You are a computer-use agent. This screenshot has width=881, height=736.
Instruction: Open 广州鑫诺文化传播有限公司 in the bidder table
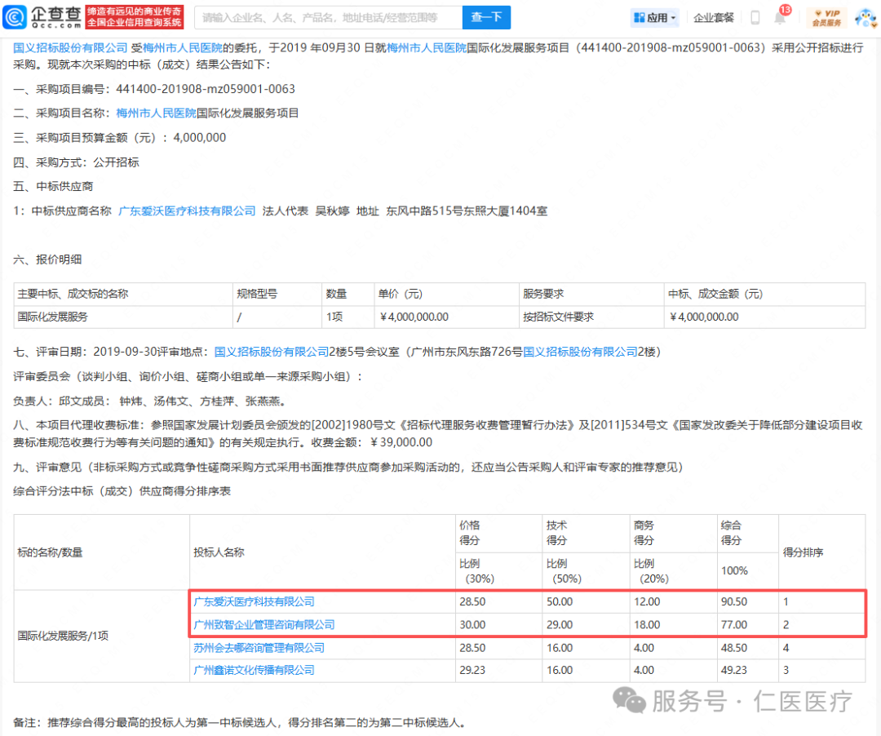[x=254, y=670]
